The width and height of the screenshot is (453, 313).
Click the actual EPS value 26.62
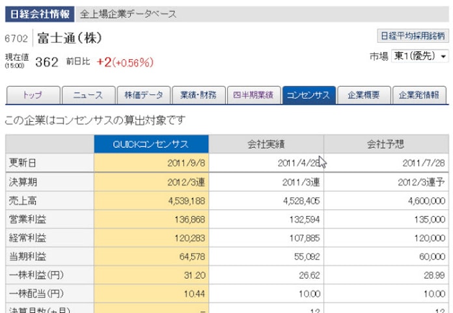(309, 275)
